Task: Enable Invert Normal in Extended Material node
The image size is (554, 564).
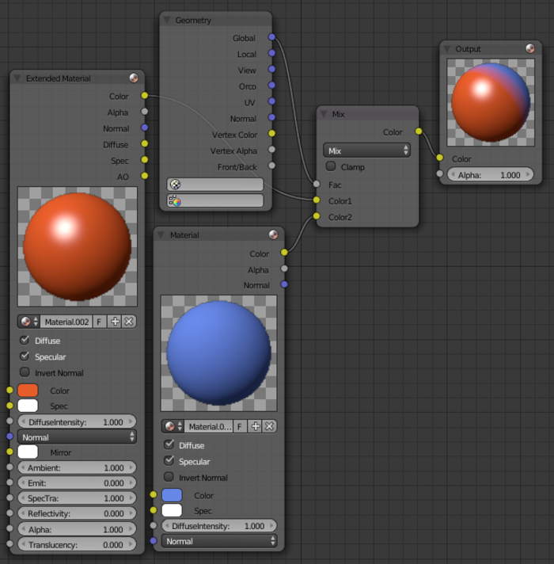Action: tap(25, 372)
